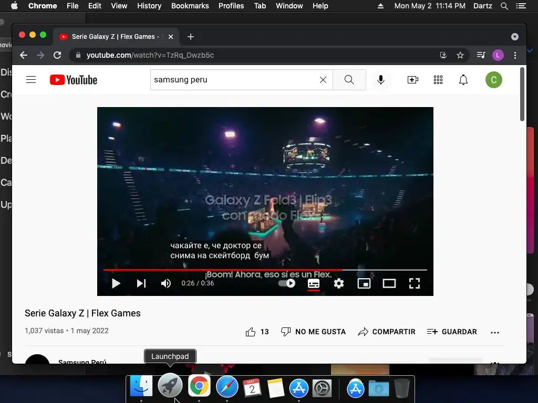Image resolution: width=538 pixels, height=403 pixels.
Task: Enable miniplayer mode
Action: pos(364,283)
